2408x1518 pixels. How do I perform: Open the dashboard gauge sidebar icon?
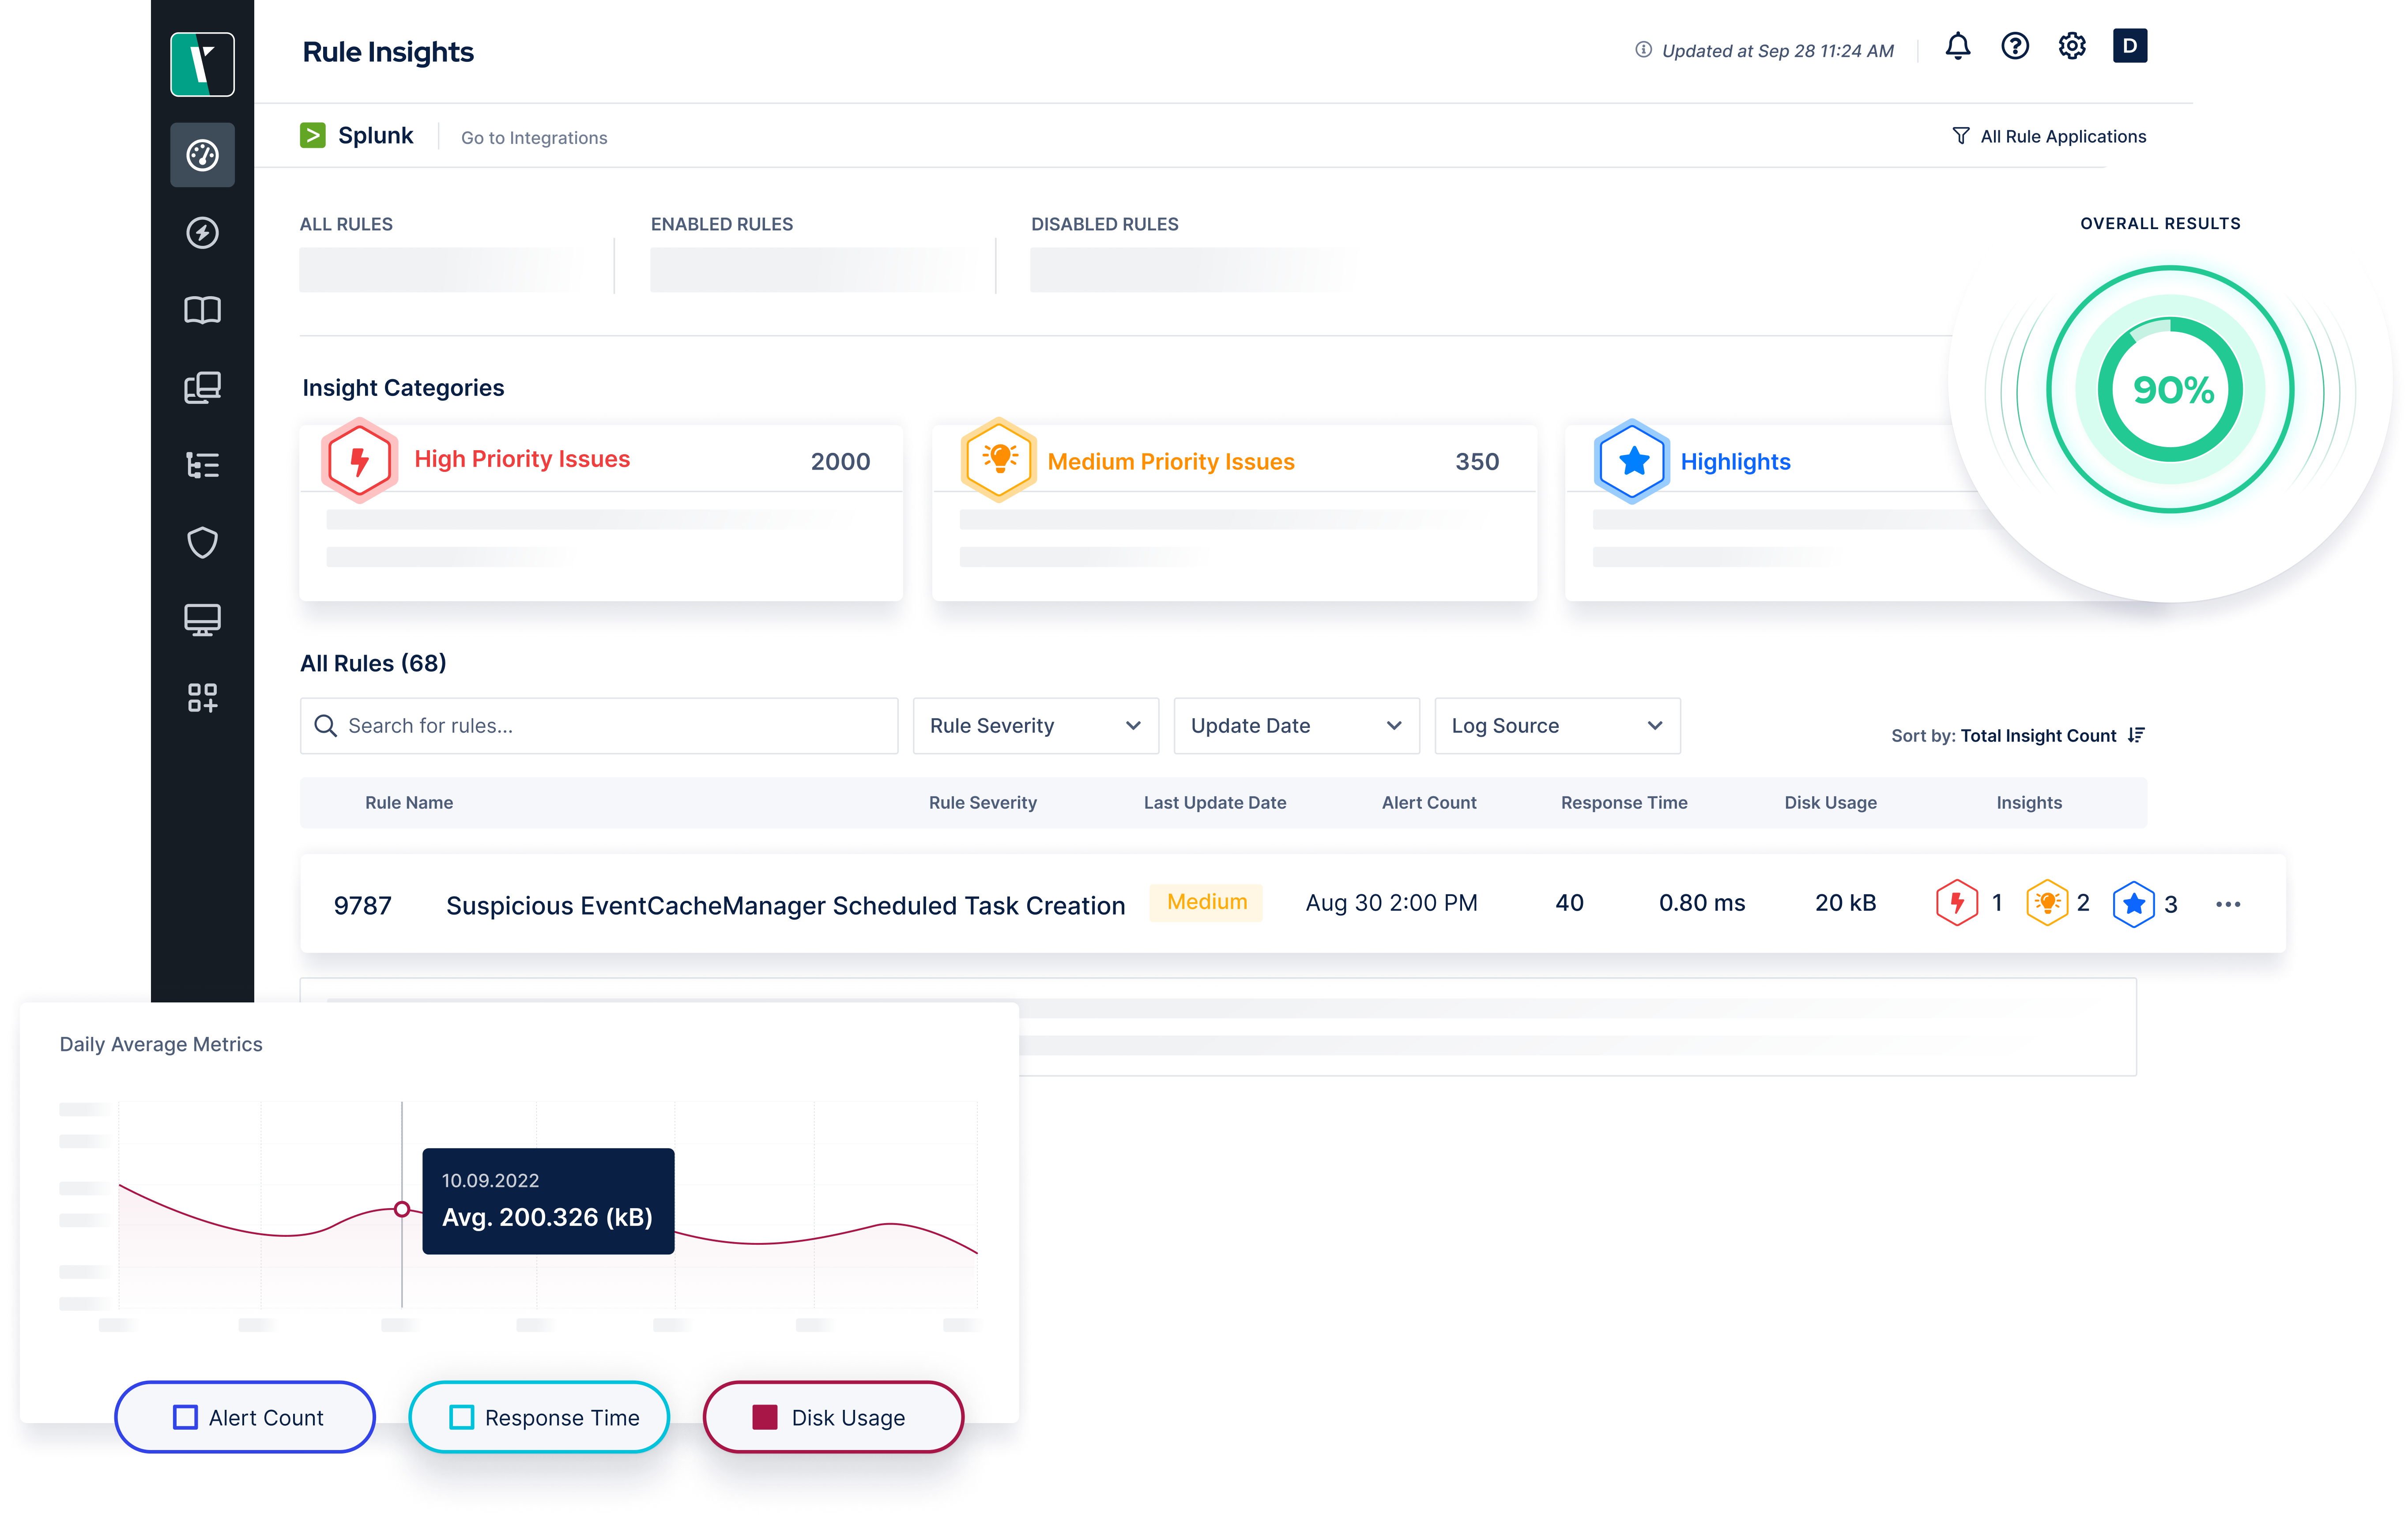(x=202, y=155)
